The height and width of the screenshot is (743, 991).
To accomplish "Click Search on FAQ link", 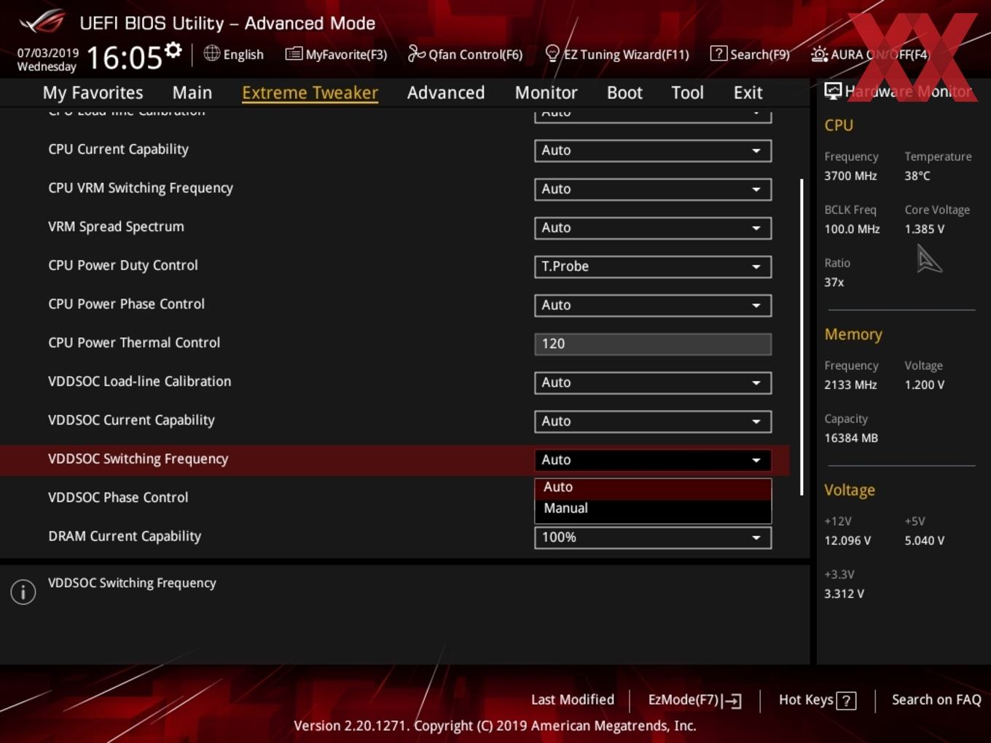I will [936, 700].
